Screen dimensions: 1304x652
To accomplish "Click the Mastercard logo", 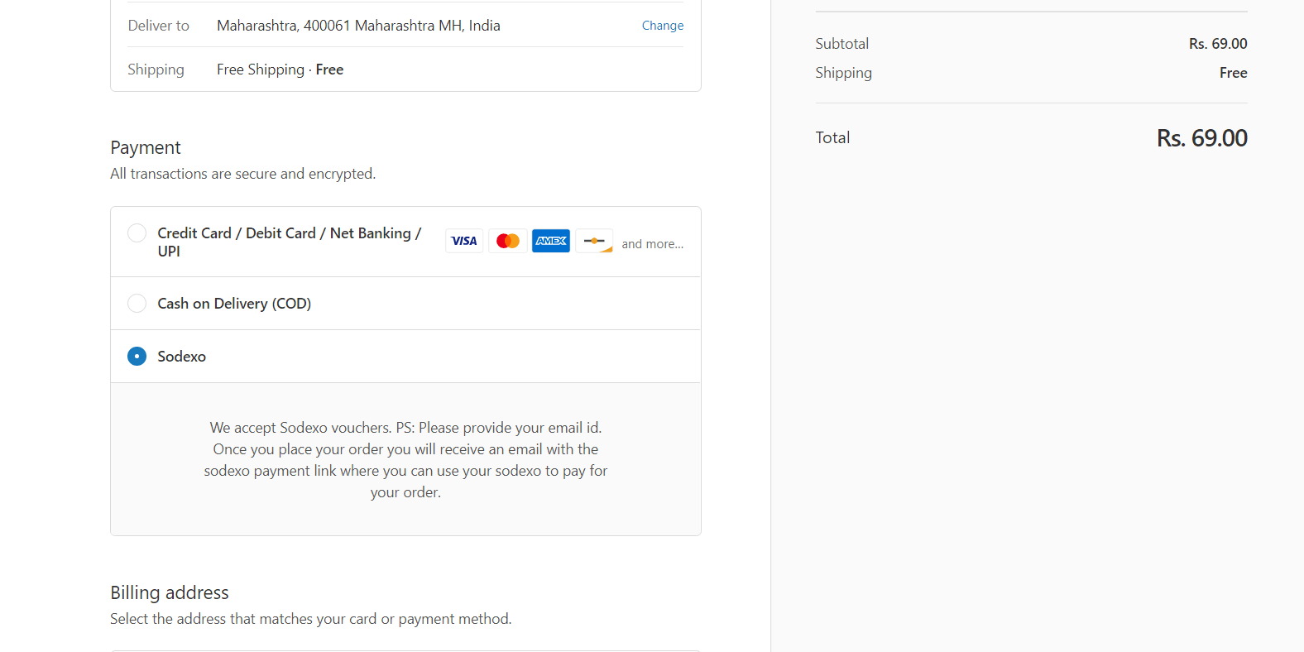I will pos(507,241).
